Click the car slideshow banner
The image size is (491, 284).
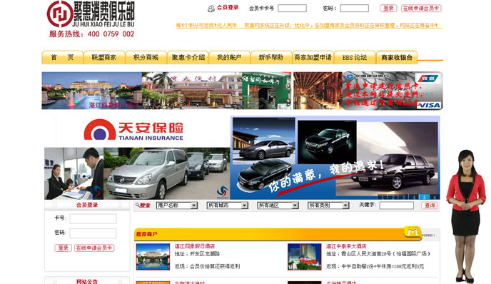click(335, 158)
